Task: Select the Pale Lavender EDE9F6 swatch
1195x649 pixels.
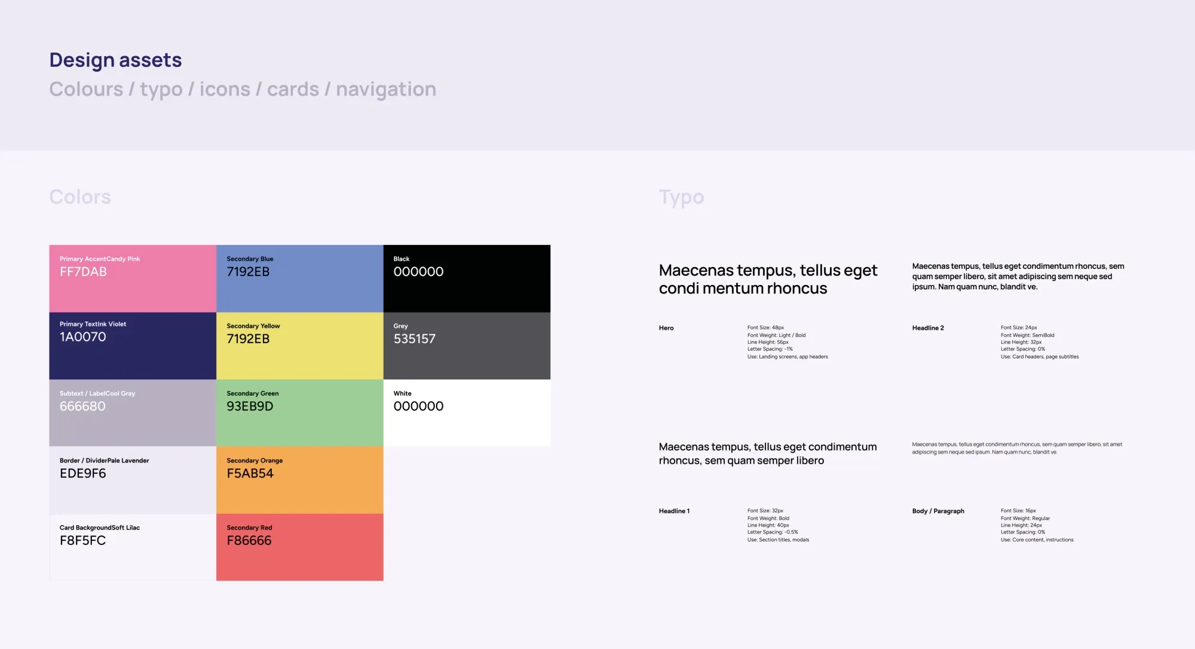Action: [132, 480]
